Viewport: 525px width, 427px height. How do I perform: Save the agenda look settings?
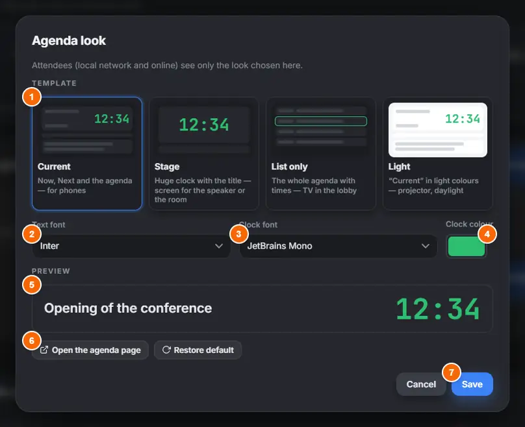[472, 384]
